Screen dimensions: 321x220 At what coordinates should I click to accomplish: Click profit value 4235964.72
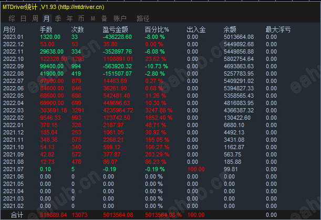tap(118, 110)
